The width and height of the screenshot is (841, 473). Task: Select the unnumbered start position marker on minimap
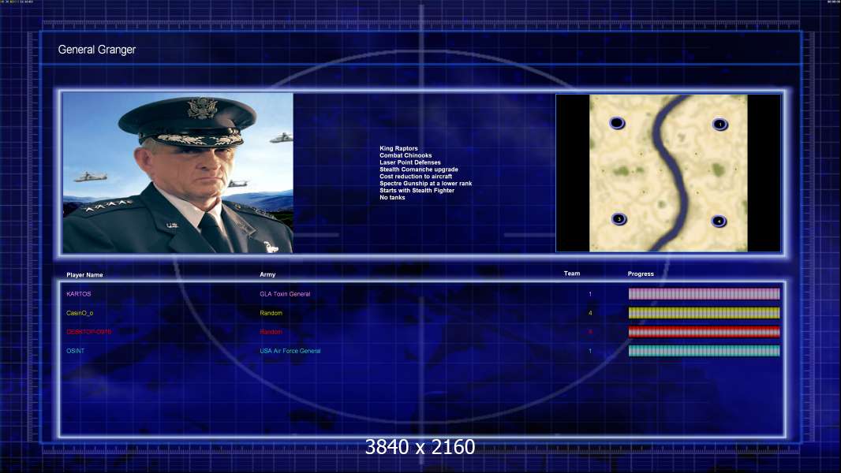(x=617, y=123)
